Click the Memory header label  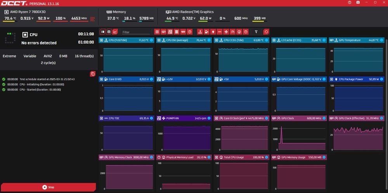click(x=119, y=12)
